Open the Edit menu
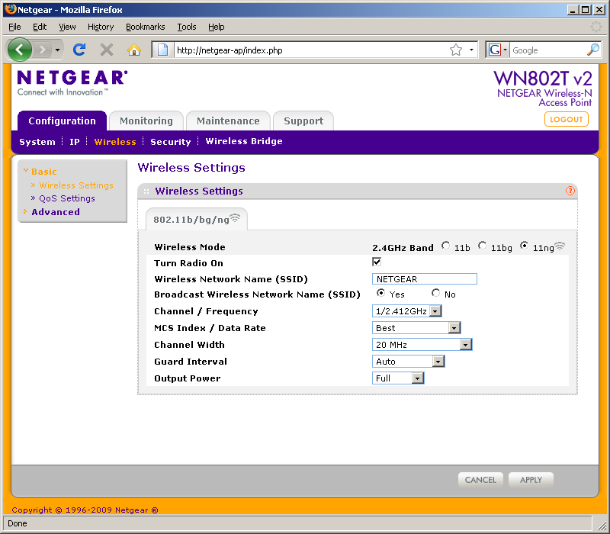This screenshot has height=534, width=610. [40, 27]
